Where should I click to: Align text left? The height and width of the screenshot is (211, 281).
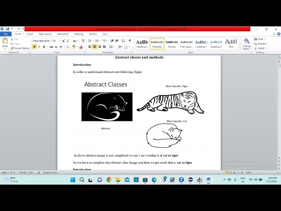click(x=90, y=47)
